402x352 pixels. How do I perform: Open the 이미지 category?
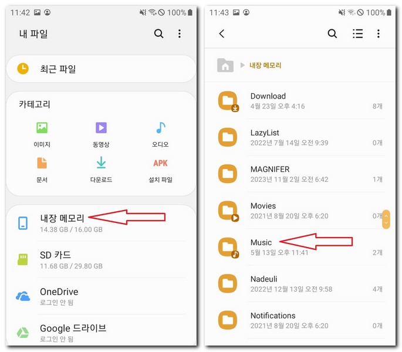point(42,134)
